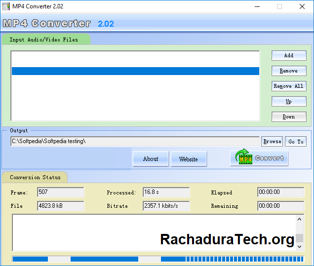Open the Conversion Status tab
The width and height of the screenshot is (314, 266).
[x=35, y=177]
